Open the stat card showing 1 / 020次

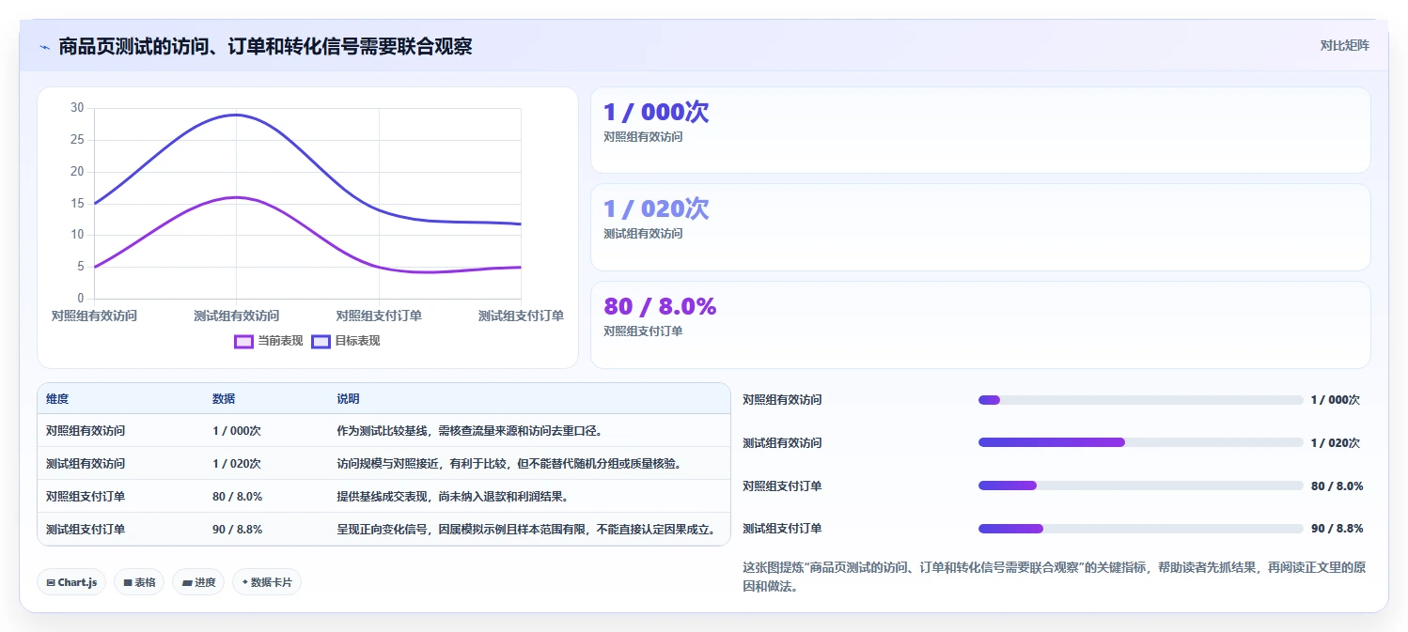tap(980, 227)
